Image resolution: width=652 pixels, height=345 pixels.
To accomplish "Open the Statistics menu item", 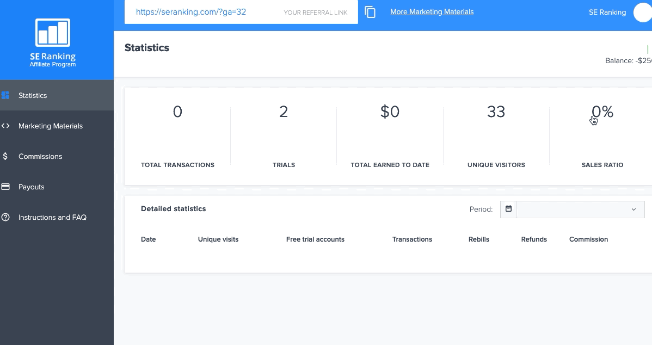I will pos(57,95).
